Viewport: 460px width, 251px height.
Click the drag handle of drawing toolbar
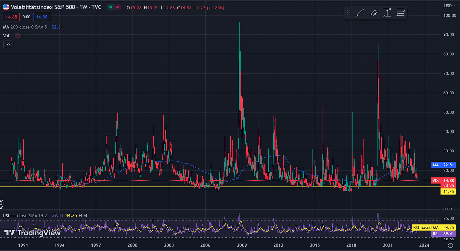349,13
